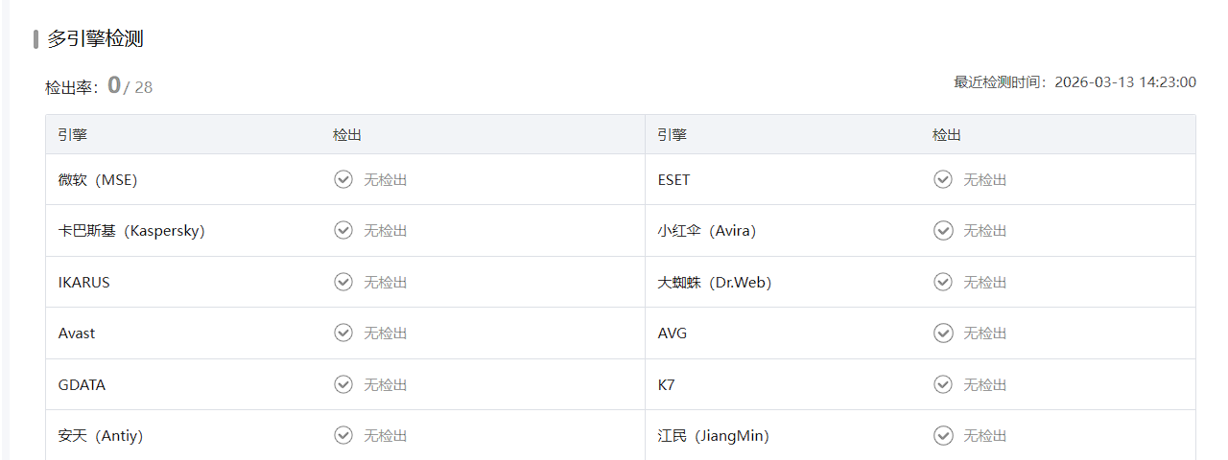The width and height of the screenshot is (1228, 460).
Task: Click the check icon for 江民 (JiangMin)
Action: [x=943, y=435]
